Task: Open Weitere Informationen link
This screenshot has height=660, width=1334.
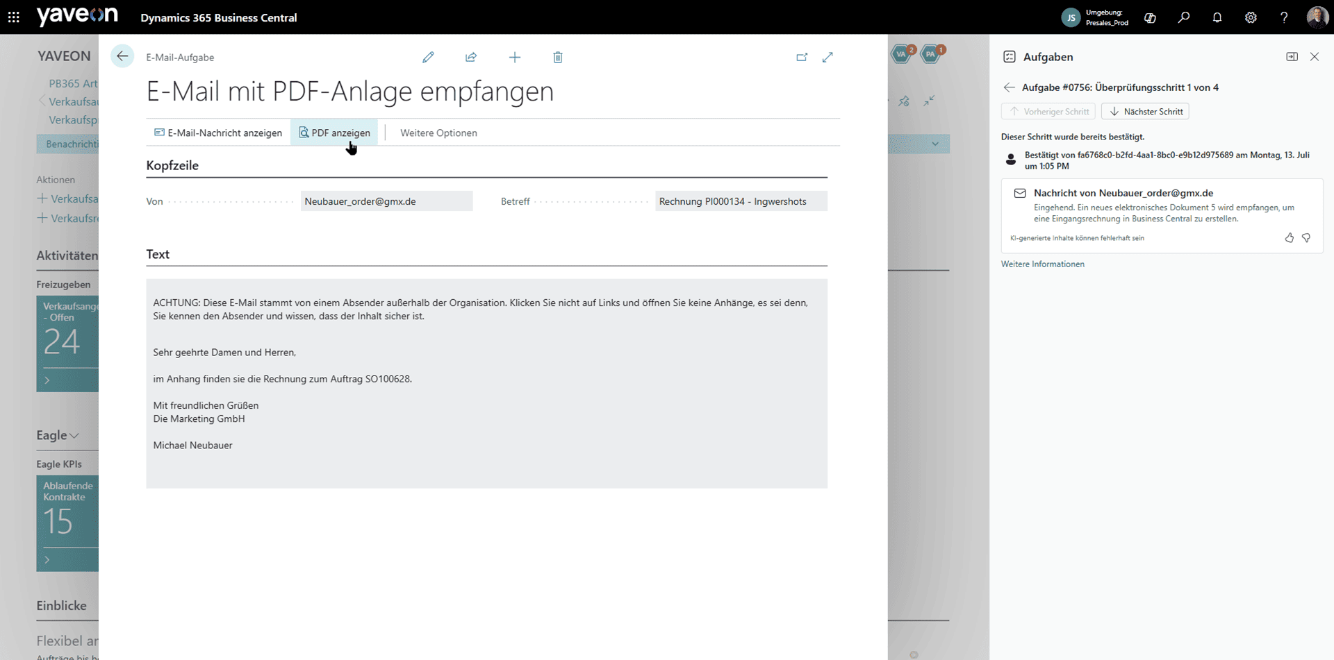Action: (x=1042, y=264)
